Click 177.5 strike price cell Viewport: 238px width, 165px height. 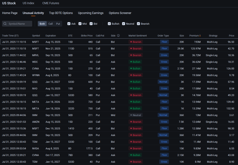click(90, 148)
